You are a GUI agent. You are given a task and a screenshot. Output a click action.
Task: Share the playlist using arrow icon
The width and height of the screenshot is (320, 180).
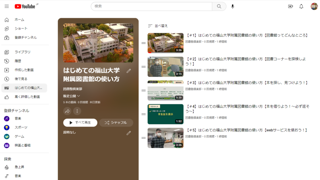[x=67, y=111]
